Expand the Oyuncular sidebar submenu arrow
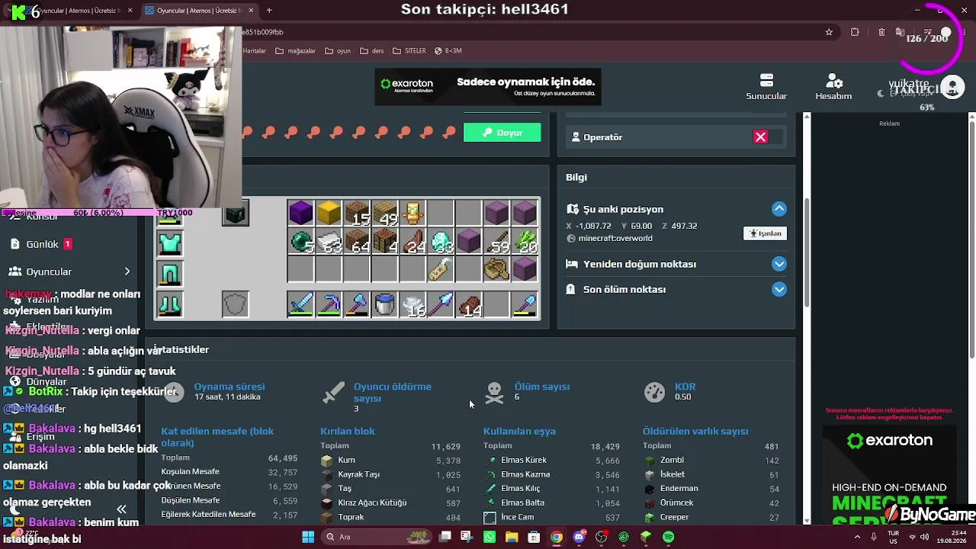 click(127, 271)
